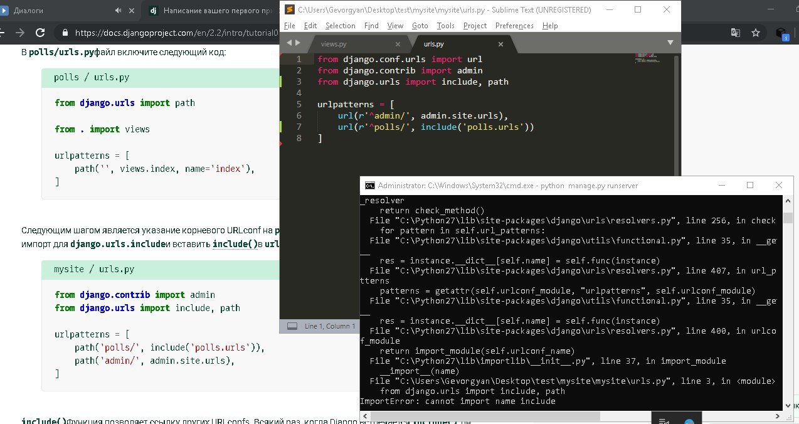The height and width of the screenshot is (424, 799).
Task: Open the Edit menu in Sublime Text
Action: (310, 26)
